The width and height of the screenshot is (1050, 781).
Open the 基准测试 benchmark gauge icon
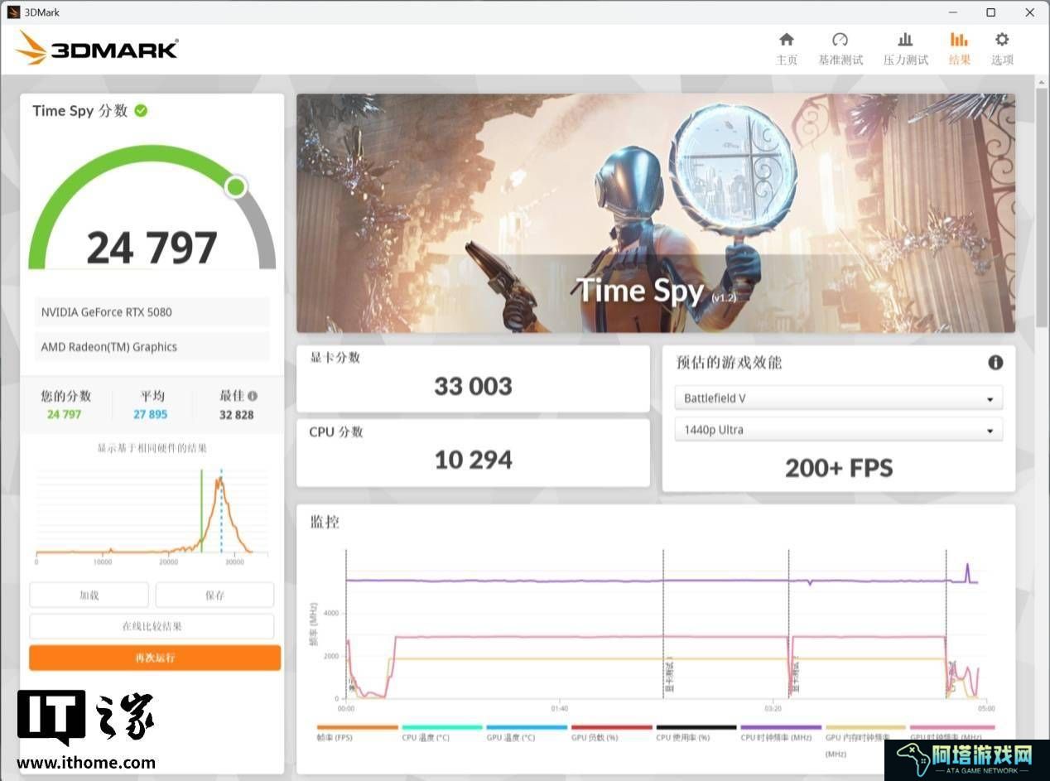(840, 40)
